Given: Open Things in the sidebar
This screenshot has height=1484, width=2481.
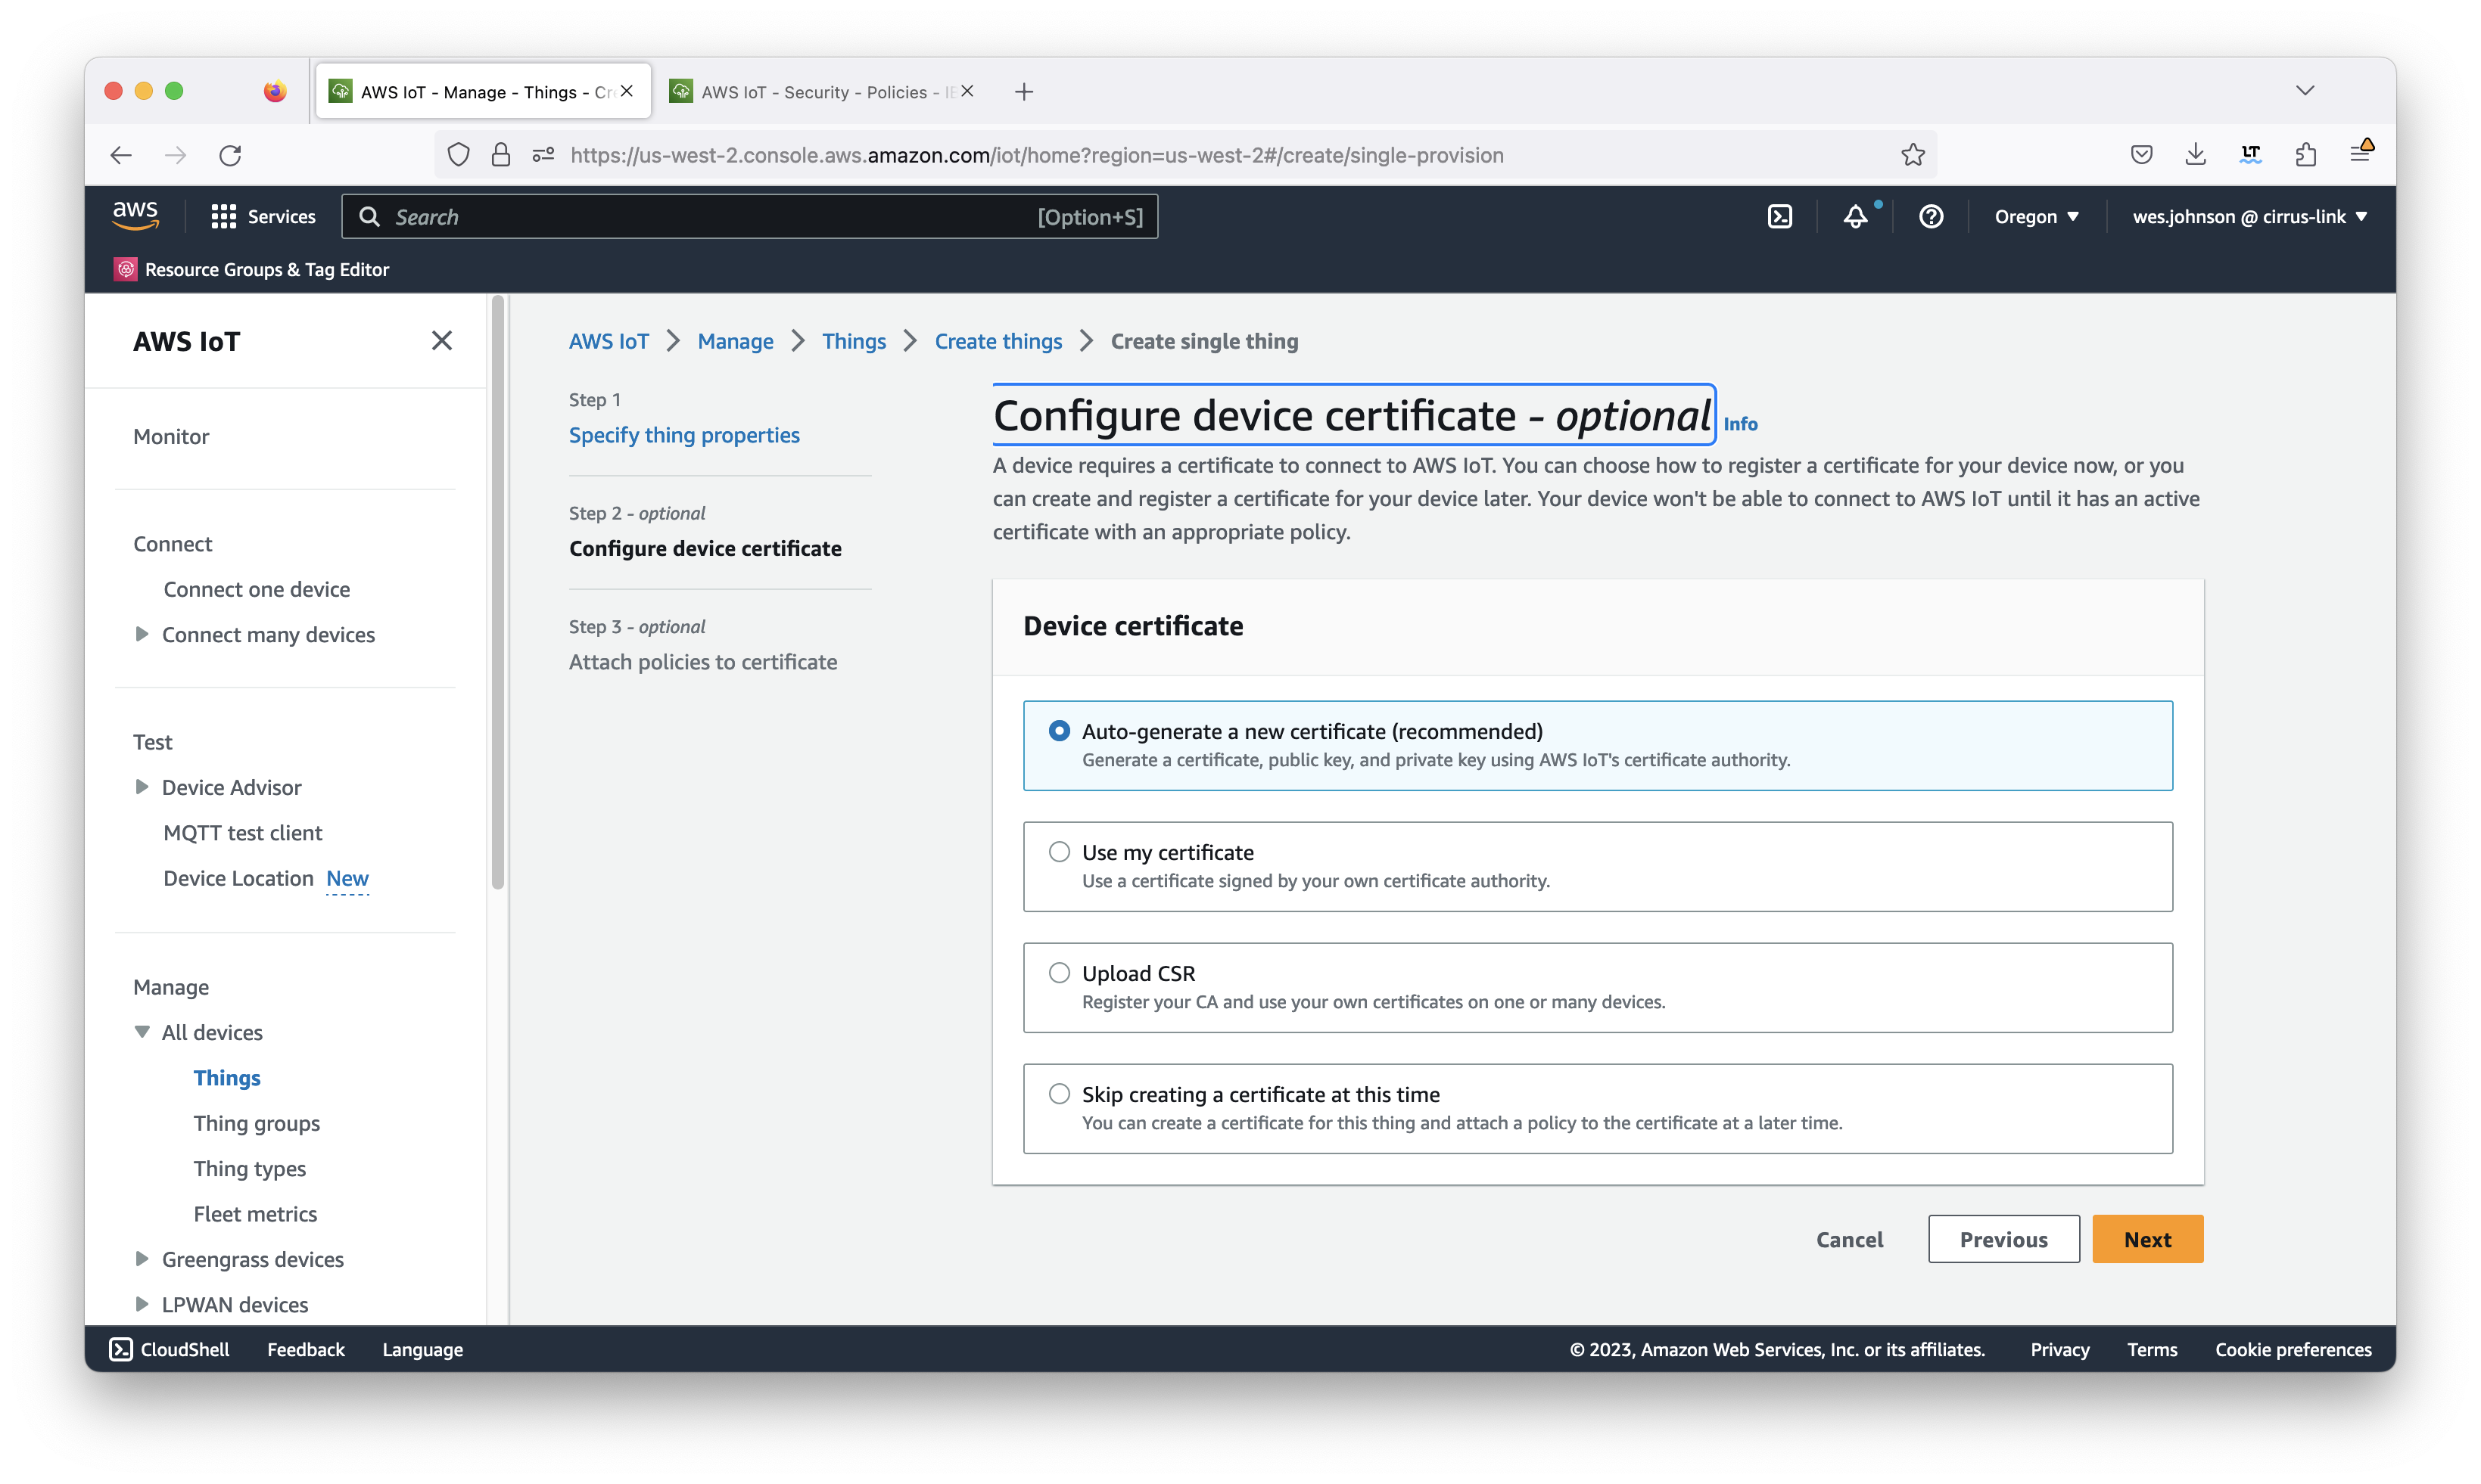Looking at the screenshot, I should click(x=227, y=1077).
